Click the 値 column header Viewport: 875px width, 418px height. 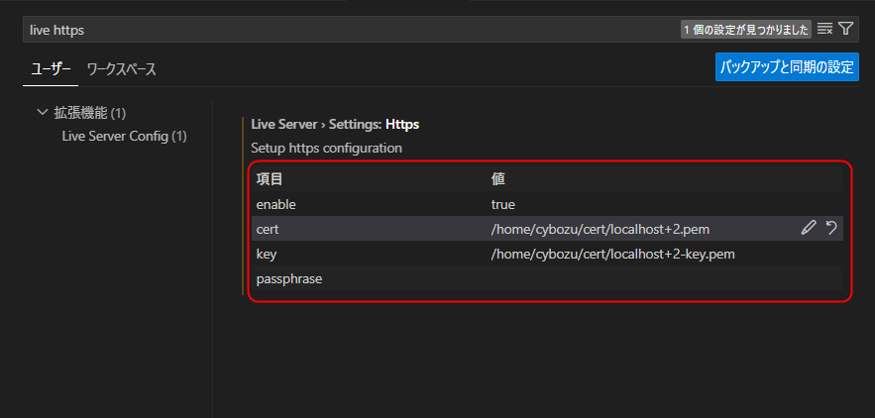(499, 179)
